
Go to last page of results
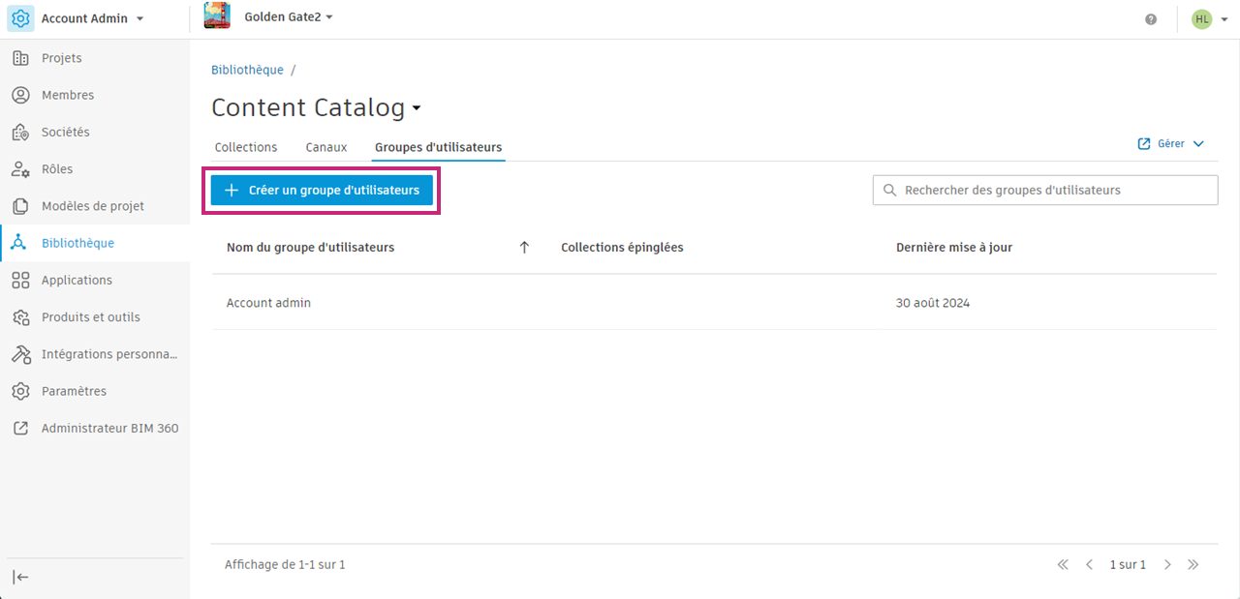[x=1193, y=564]
